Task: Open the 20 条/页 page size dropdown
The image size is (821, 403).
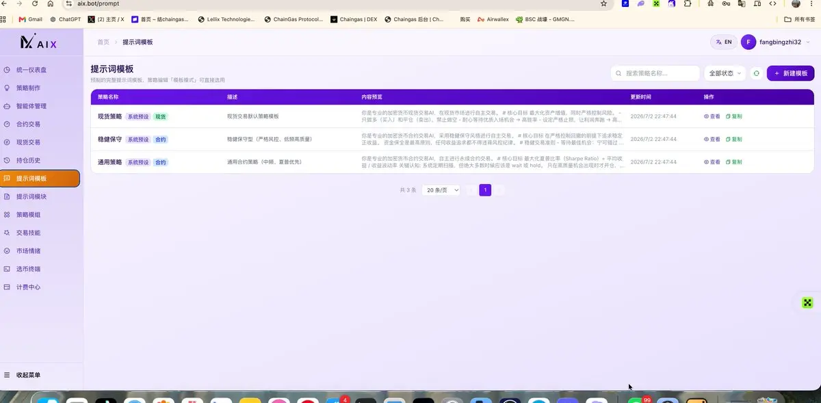Action: click(x=441, y=190)
